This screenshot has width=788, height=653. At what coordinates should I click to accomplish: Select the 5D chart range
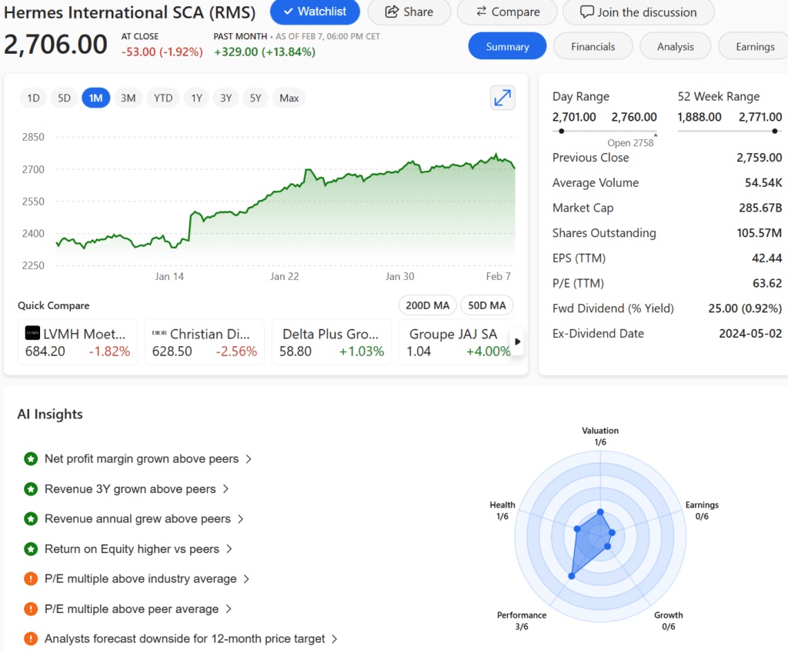[x=65, y=98]
